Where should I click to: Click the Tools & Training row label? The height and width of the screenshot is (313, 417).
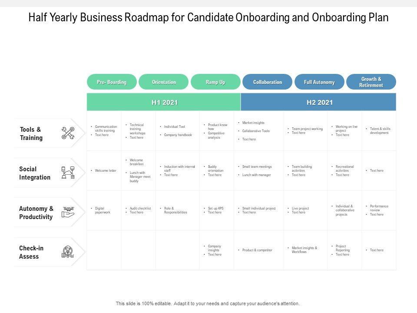[x=31, y=133]
